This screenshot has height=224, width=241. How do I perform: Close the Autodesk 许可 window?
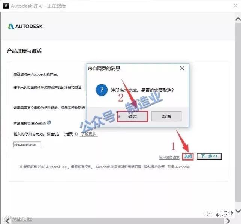click(x=235, y=6)
